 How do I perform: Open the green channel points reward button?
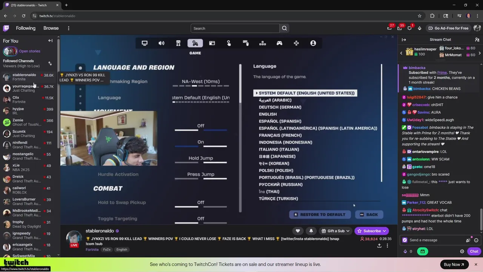[422, 251]
